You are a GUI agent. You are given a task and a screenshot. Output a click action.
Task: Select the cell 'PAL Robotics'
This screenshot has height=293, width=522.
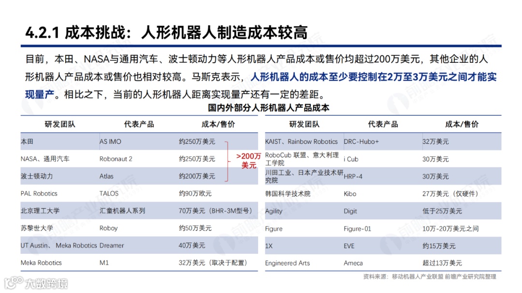pyautogui.click(x=39, y=194)
